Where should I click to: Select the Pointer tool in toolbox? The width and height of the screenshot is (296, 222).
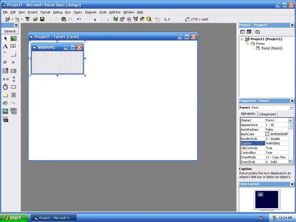pos(5,38)
